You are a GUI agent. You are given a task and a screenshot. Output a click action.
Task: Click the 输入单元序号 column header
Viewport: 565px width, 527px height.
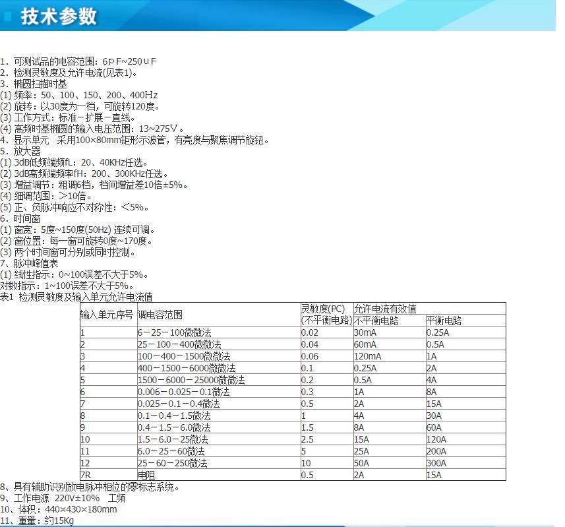[107, 315]
